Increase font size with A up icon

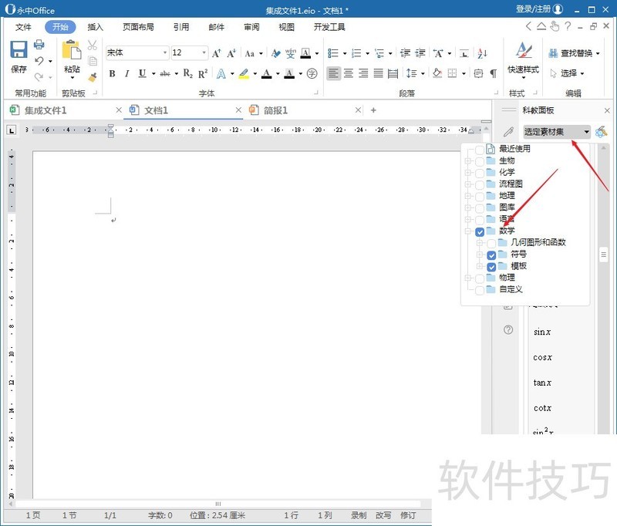[x=217, y=53]
